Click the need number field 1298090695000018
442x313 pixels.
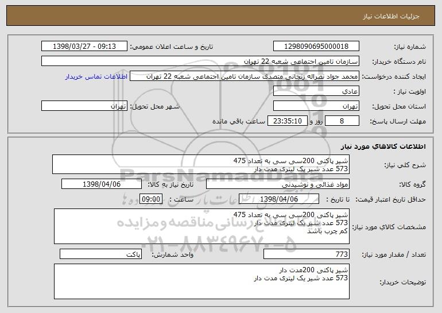(316, 47)
